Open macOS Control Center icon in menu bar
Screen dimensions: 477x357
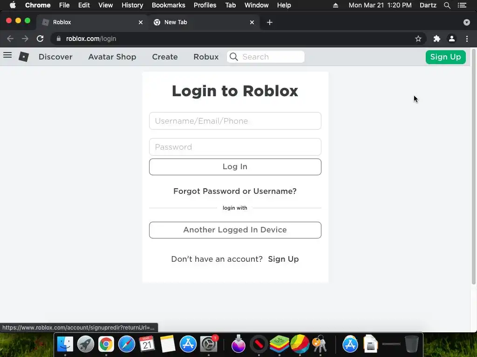(462, 5)
